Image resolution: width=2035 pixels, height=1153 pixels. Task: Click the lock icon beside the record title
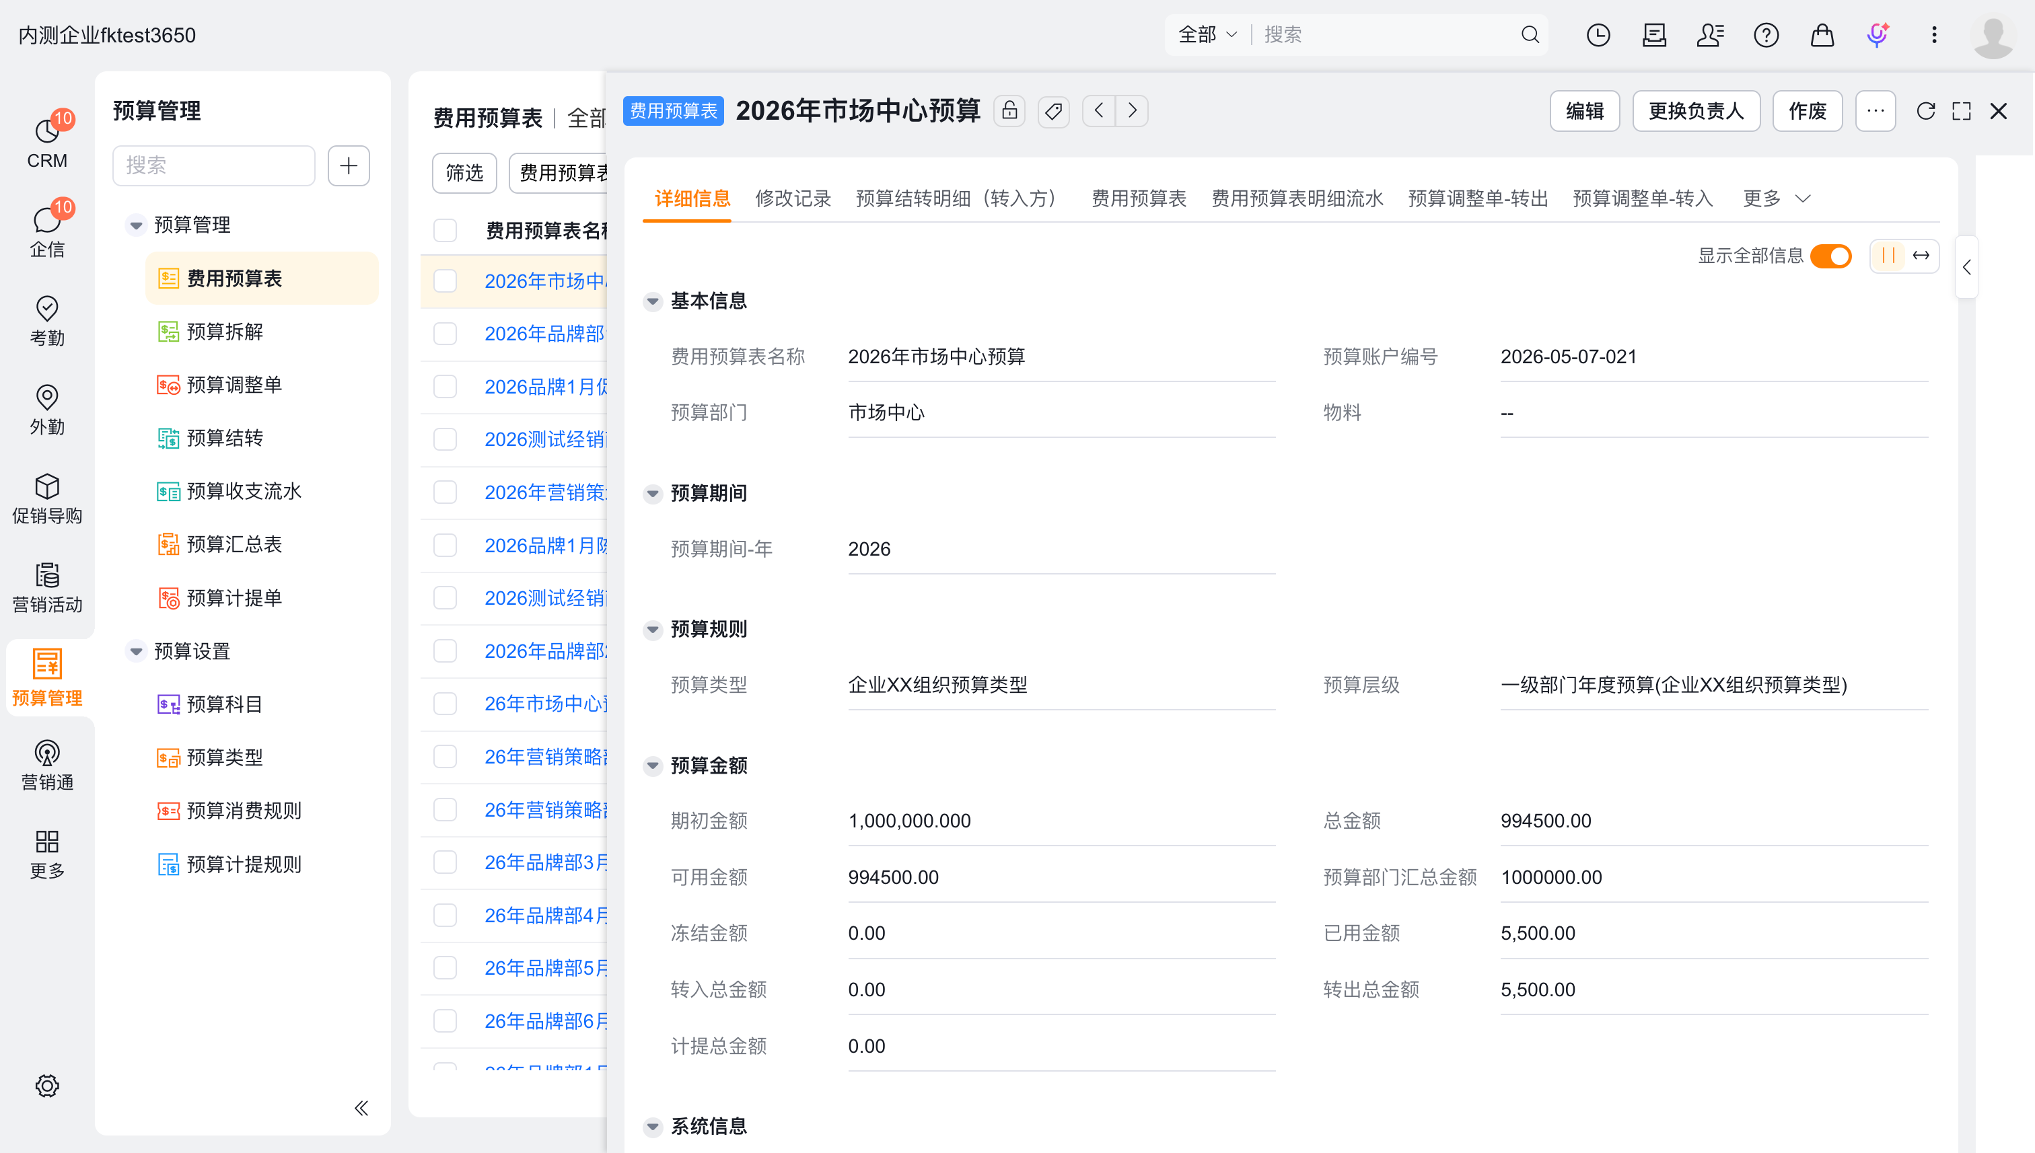(x=1009, y=111)
